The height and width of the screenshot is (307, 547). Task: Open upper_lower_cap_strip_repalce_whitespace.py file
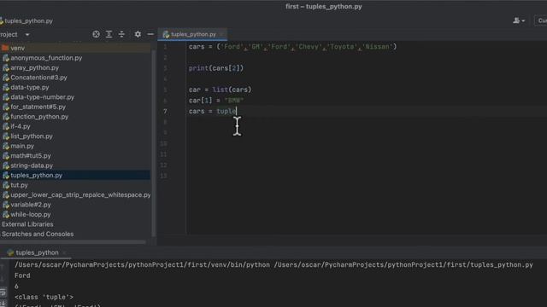(80, 195)
